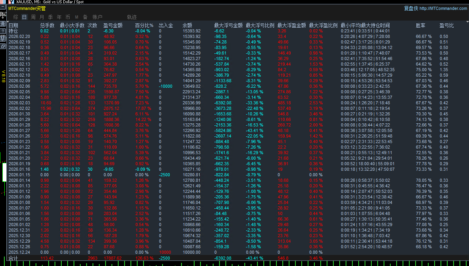Click the -10000 withdrawal value

(165, 87)
